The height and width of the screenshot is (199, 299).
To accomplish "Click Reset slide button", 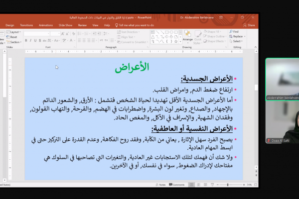I will point(13,37).
